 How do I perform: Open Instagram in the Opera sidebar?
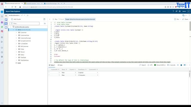(2, 31)
